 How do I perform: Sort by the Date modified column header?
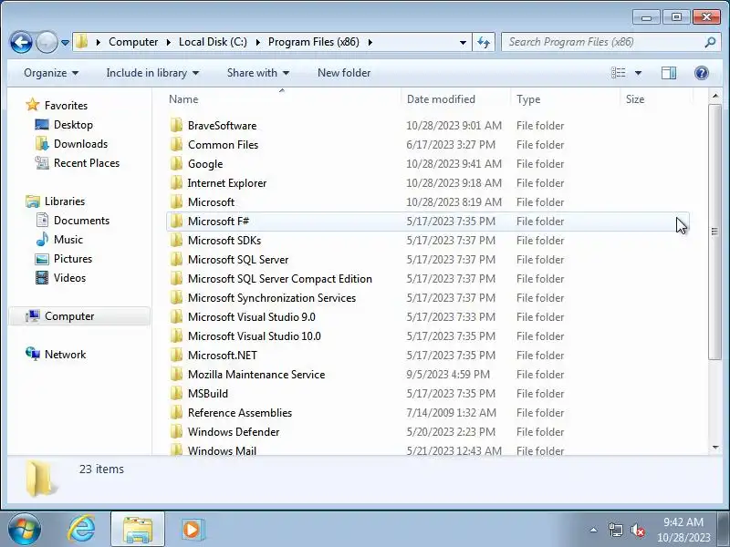(455, 99)
